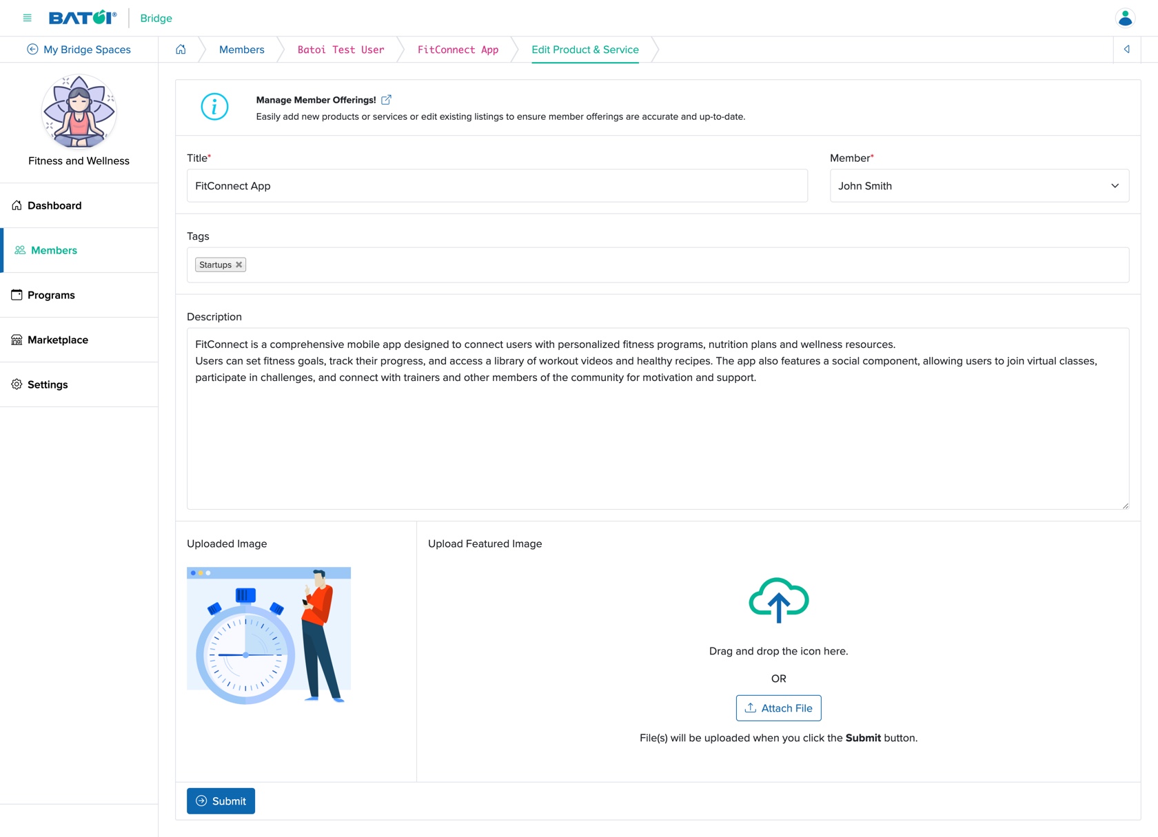Open Settings in sidebar

[x=79, y=384]
